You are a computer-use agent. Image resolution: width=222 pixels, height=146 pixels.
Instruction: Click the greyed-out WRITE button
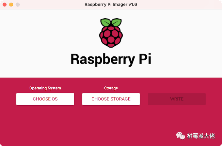point(177,99)
